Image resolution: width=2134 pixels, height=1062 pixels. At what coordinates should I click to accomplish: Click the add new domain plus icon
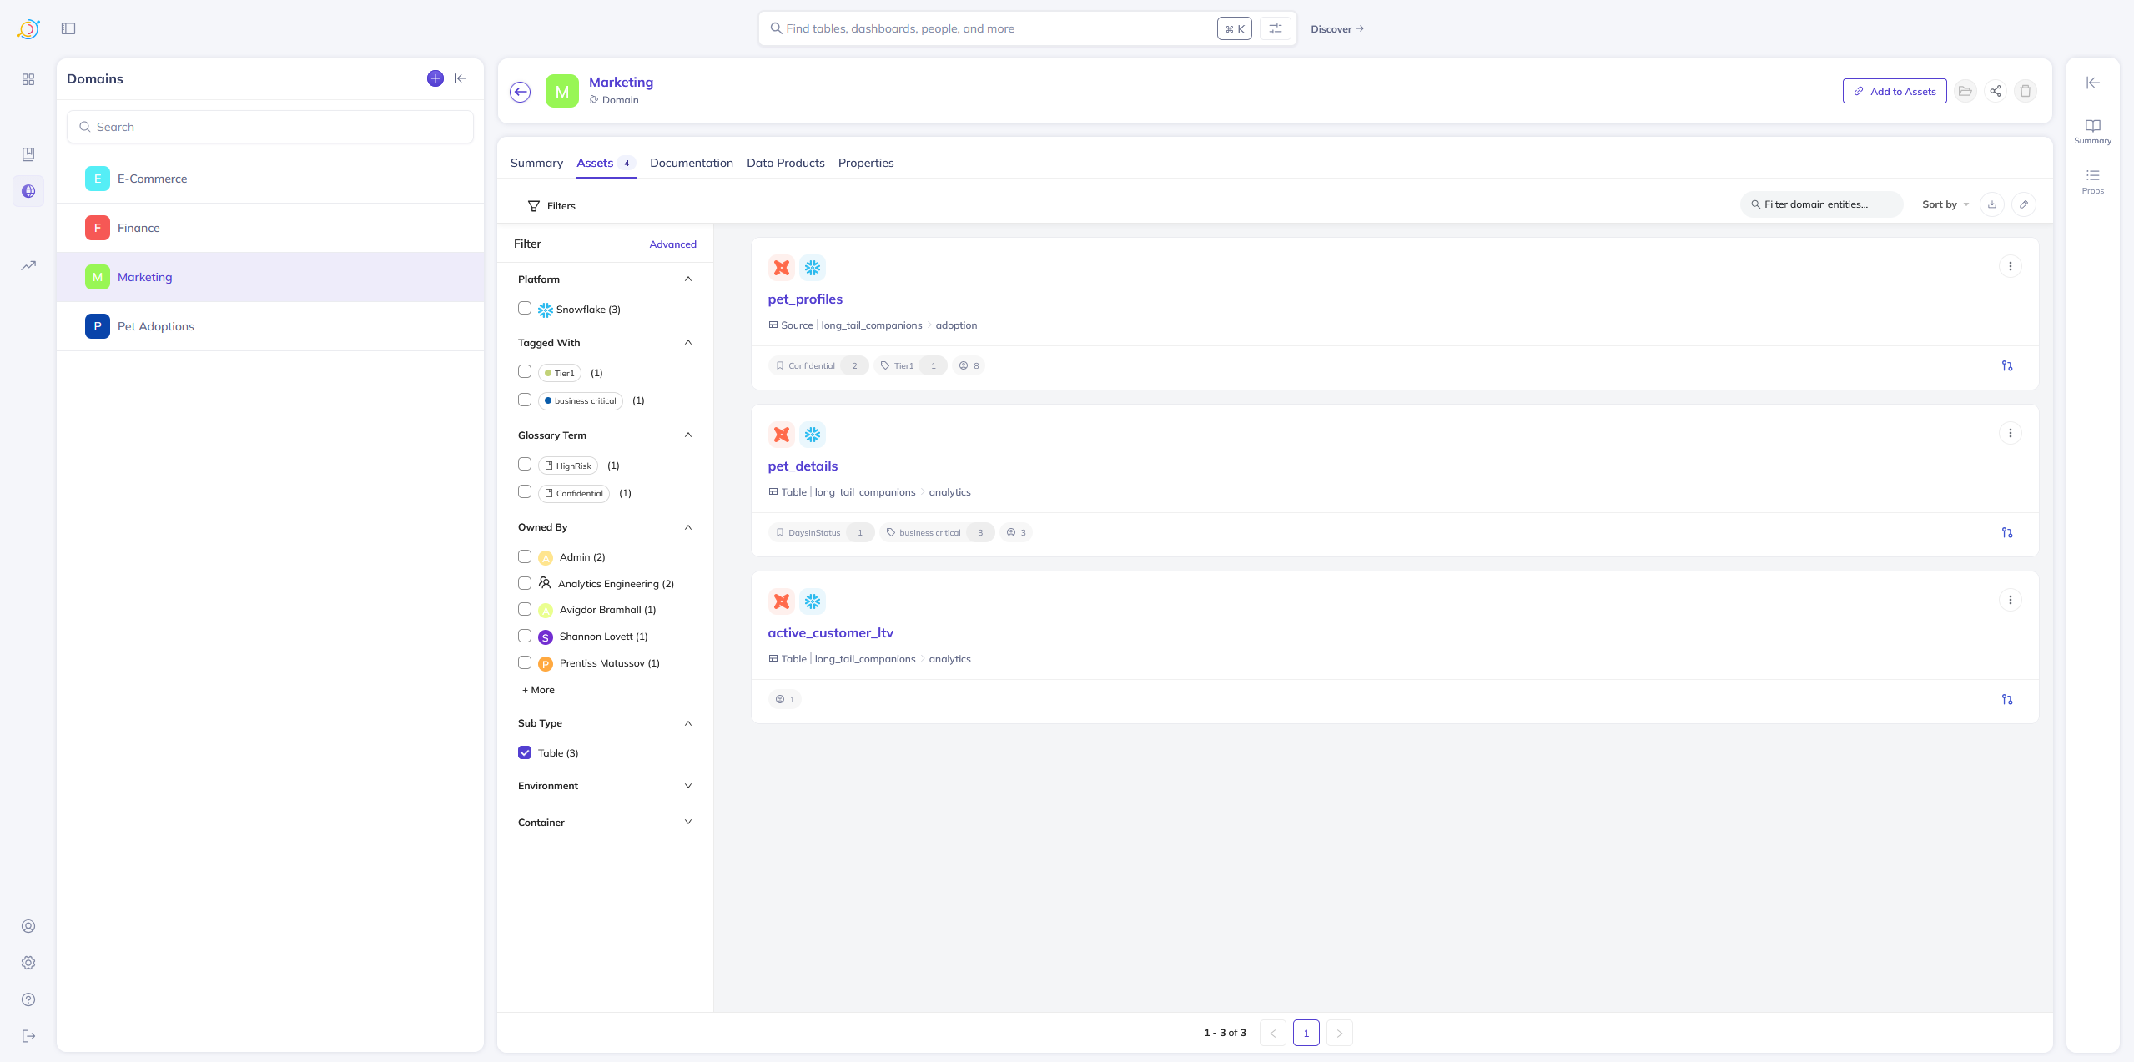click(x=435, y=78)
